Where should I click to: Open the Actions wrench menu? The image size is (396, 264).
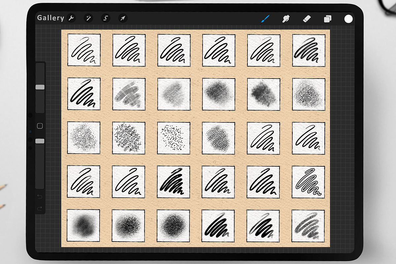[71, 18]
